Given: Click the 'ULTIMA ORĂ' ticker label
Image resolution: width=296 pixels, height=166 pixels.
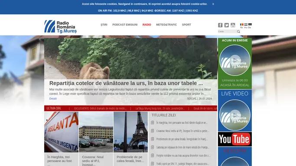Looking at the screenshot, I should pyautogui.click(x=54, y=108).
